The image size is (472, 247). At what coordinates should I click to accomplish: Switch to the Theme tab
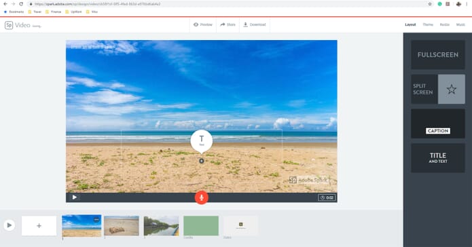click(428, 24)
